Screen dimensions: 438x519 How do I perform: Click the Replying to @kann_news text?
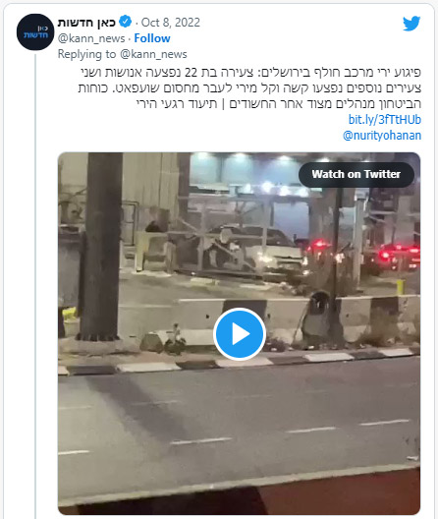123,54
